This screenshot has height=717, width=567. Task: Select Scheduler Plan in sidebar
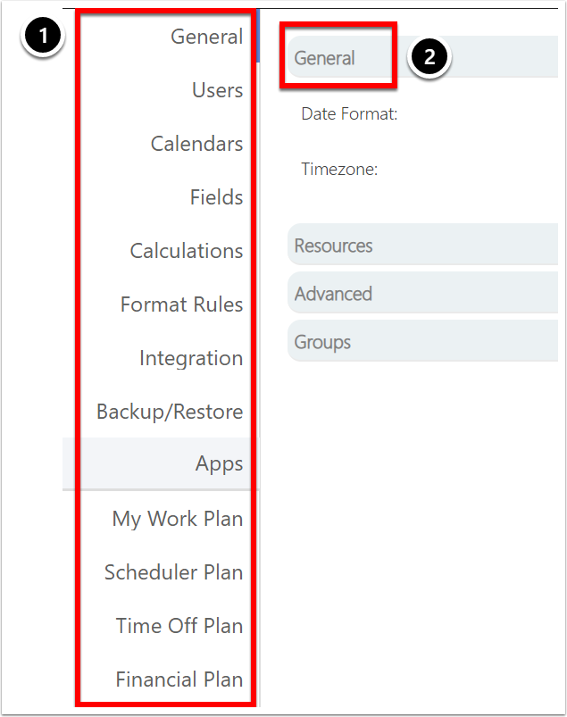[173, 572]
